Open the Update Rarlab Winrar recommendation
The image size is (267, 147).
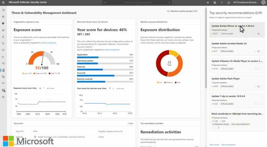tap(237, 30)
